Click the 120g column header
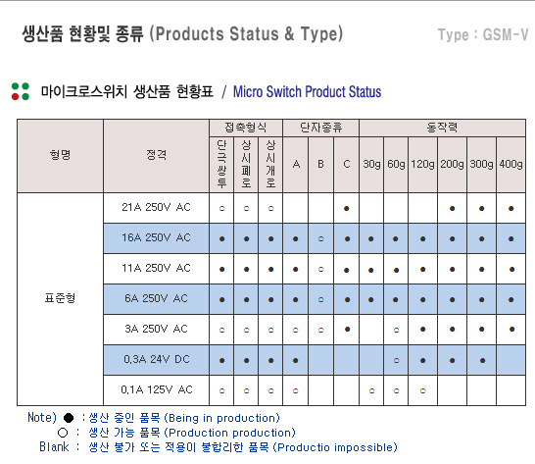 pos(422,165)
